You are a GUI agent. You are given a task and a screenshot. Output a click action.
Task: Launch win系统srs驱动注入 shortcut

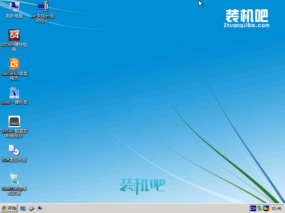tap(42, 6)
